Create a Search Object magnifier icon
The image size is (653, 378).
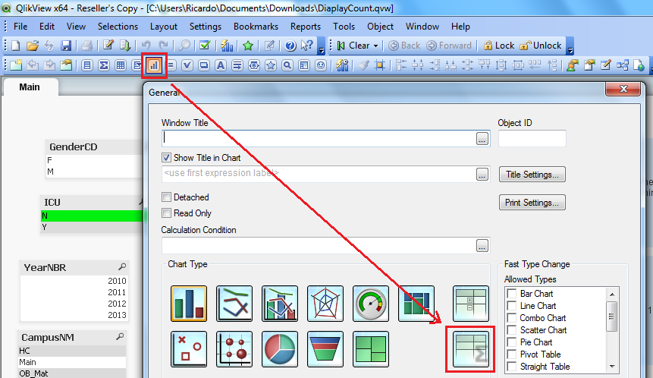tap(287, 65)
